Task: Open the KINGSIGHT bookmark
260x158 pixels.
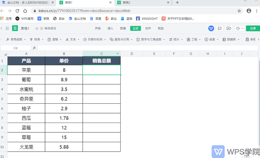Action: click(147, 19)
